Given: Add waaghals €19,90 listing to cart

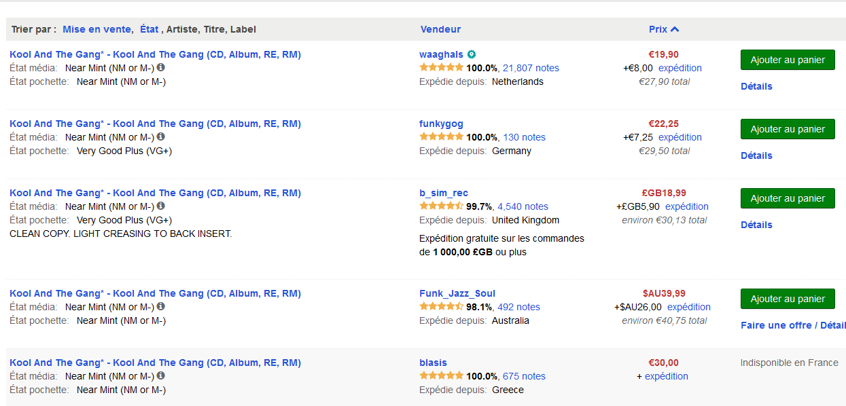Looking at the screenshot, I should 788,60.
